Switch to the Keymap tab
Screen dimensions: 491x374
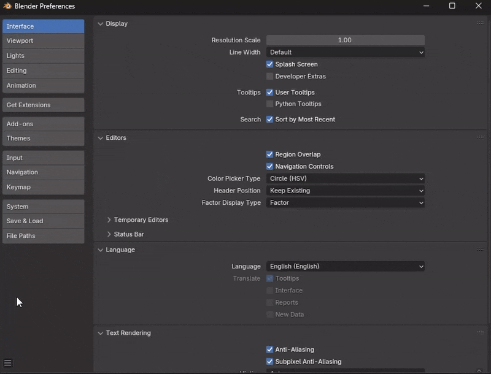[43, 187]
